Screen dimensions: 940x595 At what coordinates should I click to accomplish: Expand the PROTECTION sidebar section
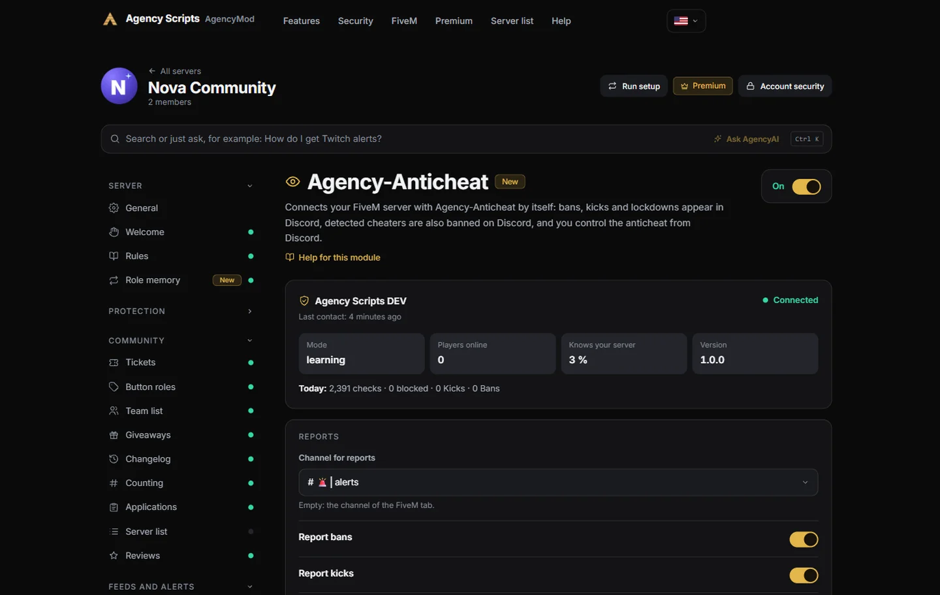(x=249, y=312)
